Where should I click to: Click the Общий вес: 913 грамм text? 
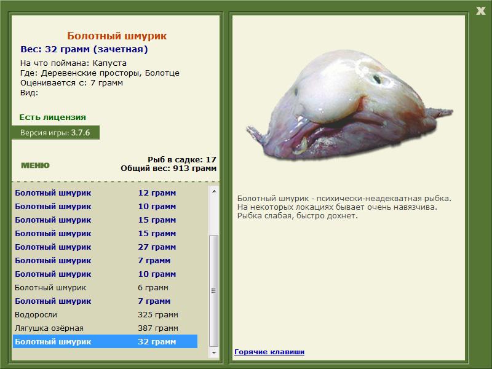click(x=169, y=168)
